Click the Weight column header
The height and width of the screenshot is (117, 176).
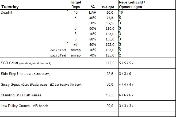pyautogui.click(x=108, y=7)
